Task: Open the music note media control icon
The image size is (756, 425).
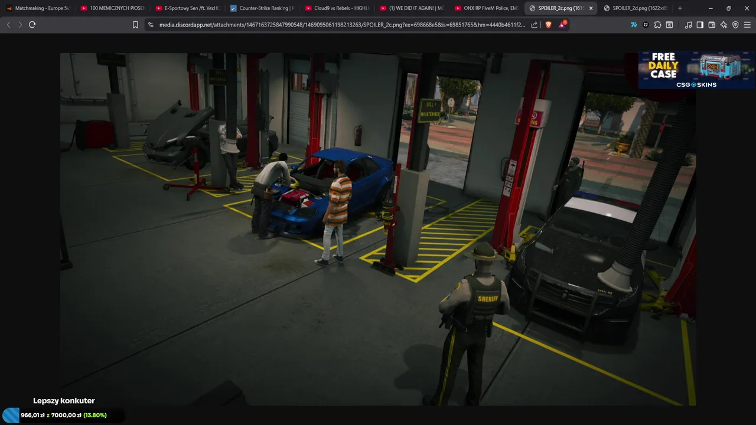Action: pos(688,25)
